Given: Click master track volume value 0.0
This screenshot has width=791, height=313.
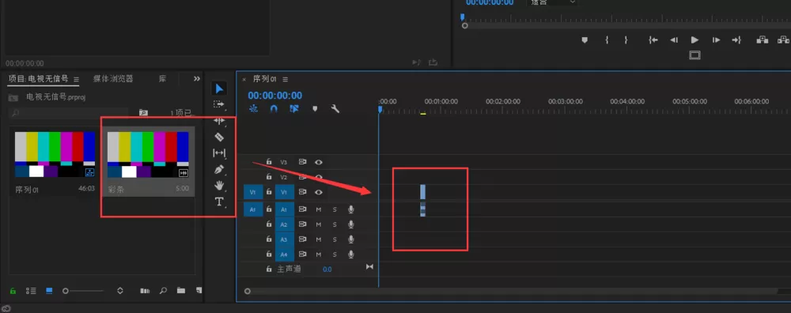Looking at the screenshot, I should pyautogui.click(x=327, y=270).
